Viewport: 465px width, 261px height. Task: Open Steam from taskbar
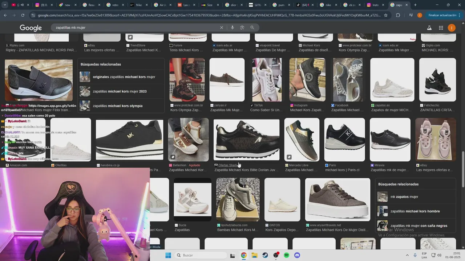[265, 255]
